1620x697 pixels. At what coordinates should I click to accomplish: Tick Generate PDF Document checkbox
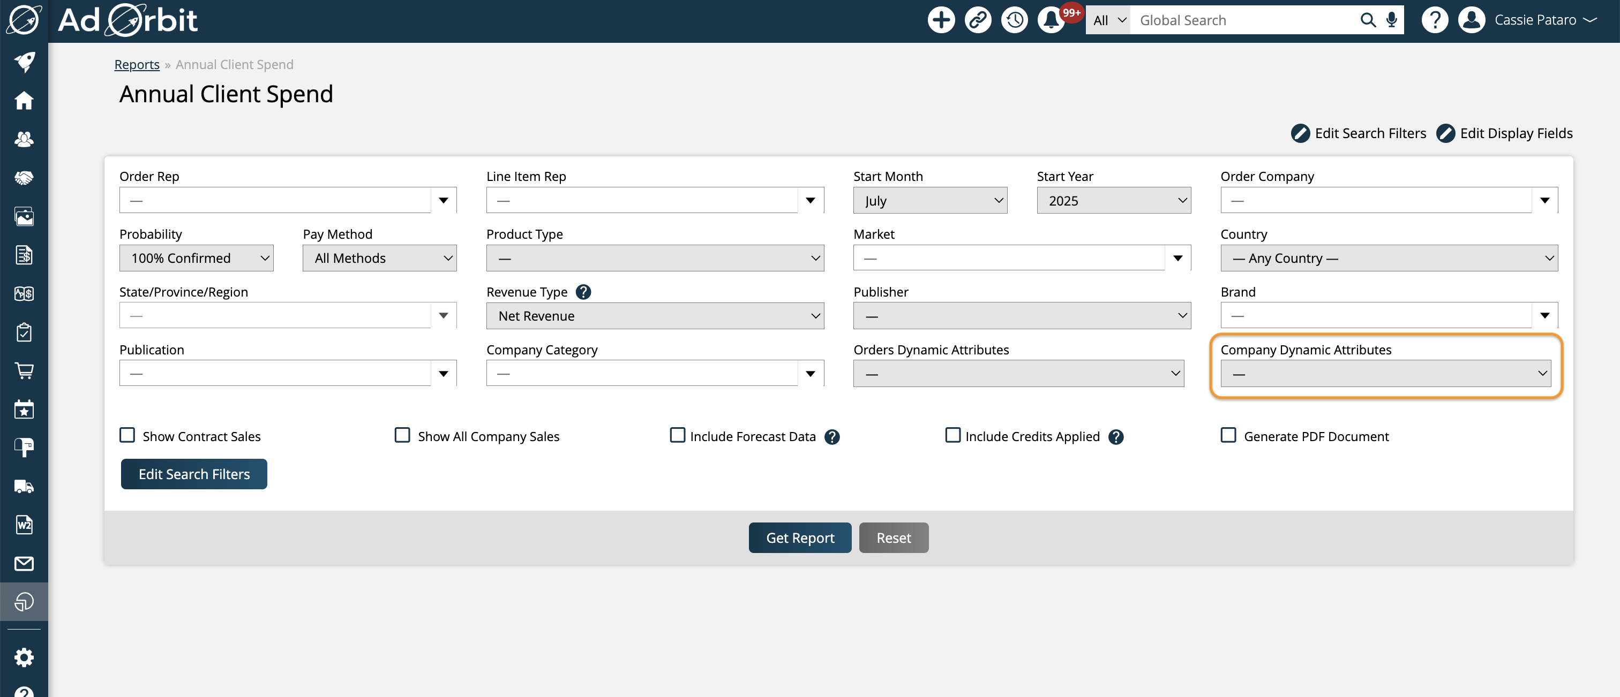point(1228,436)
